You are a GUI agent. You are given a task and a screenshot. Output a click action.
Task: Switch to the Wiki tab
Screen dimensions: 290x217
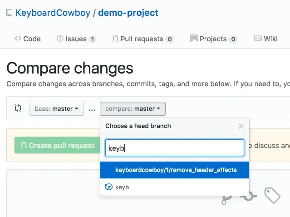[266, 39]
